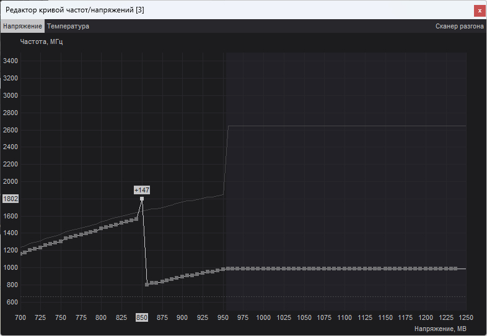Click the 600 frequency axis label

[12, 302]
